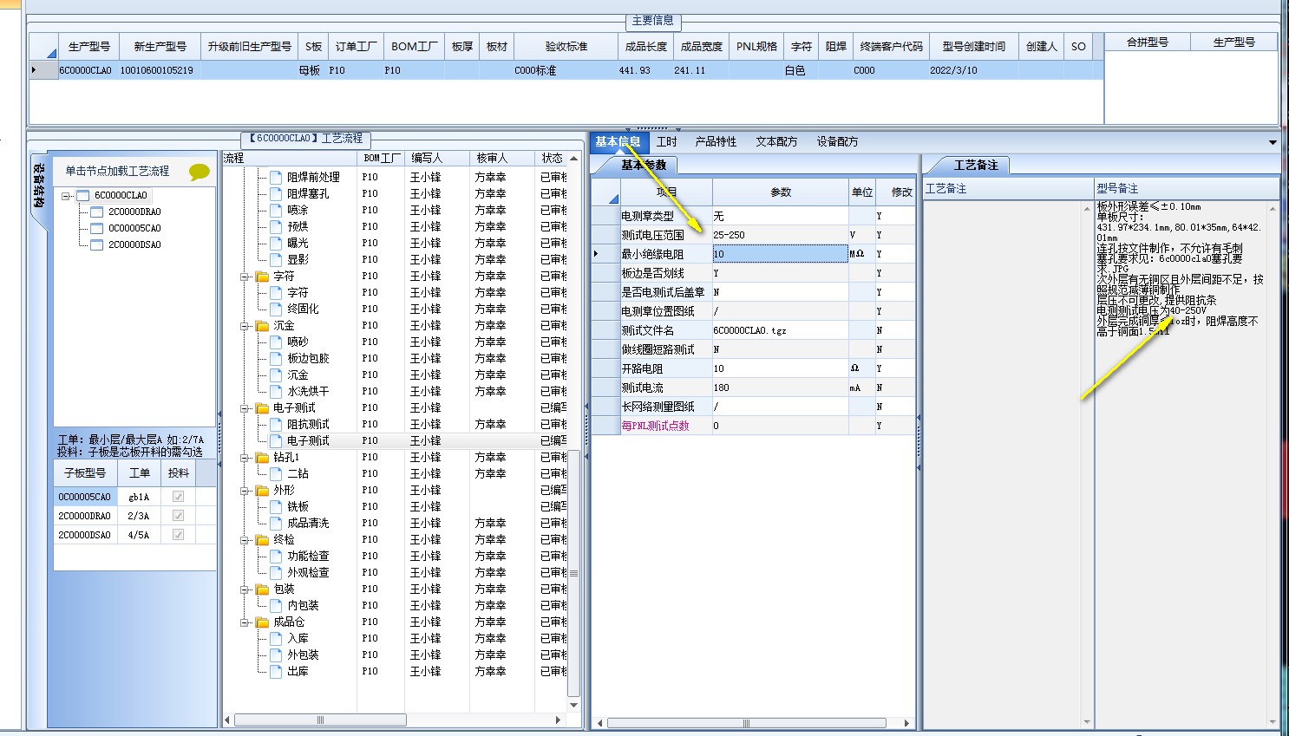Collapse the 6C0000CLA0 tree node
1289x736 pixels.
pos(66,196)
